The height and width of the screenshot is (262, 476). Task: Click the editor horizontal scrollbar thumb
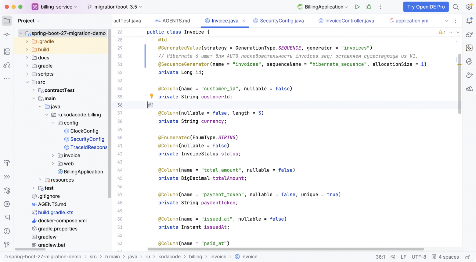pyautogui.click(x=286, y=249)
